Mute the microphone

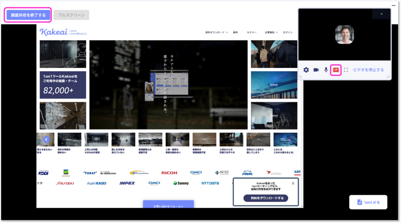coord(326,70)
